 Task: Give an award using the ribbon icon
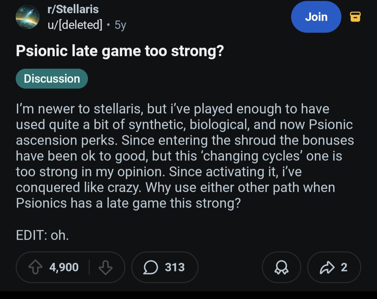(281, 267)
